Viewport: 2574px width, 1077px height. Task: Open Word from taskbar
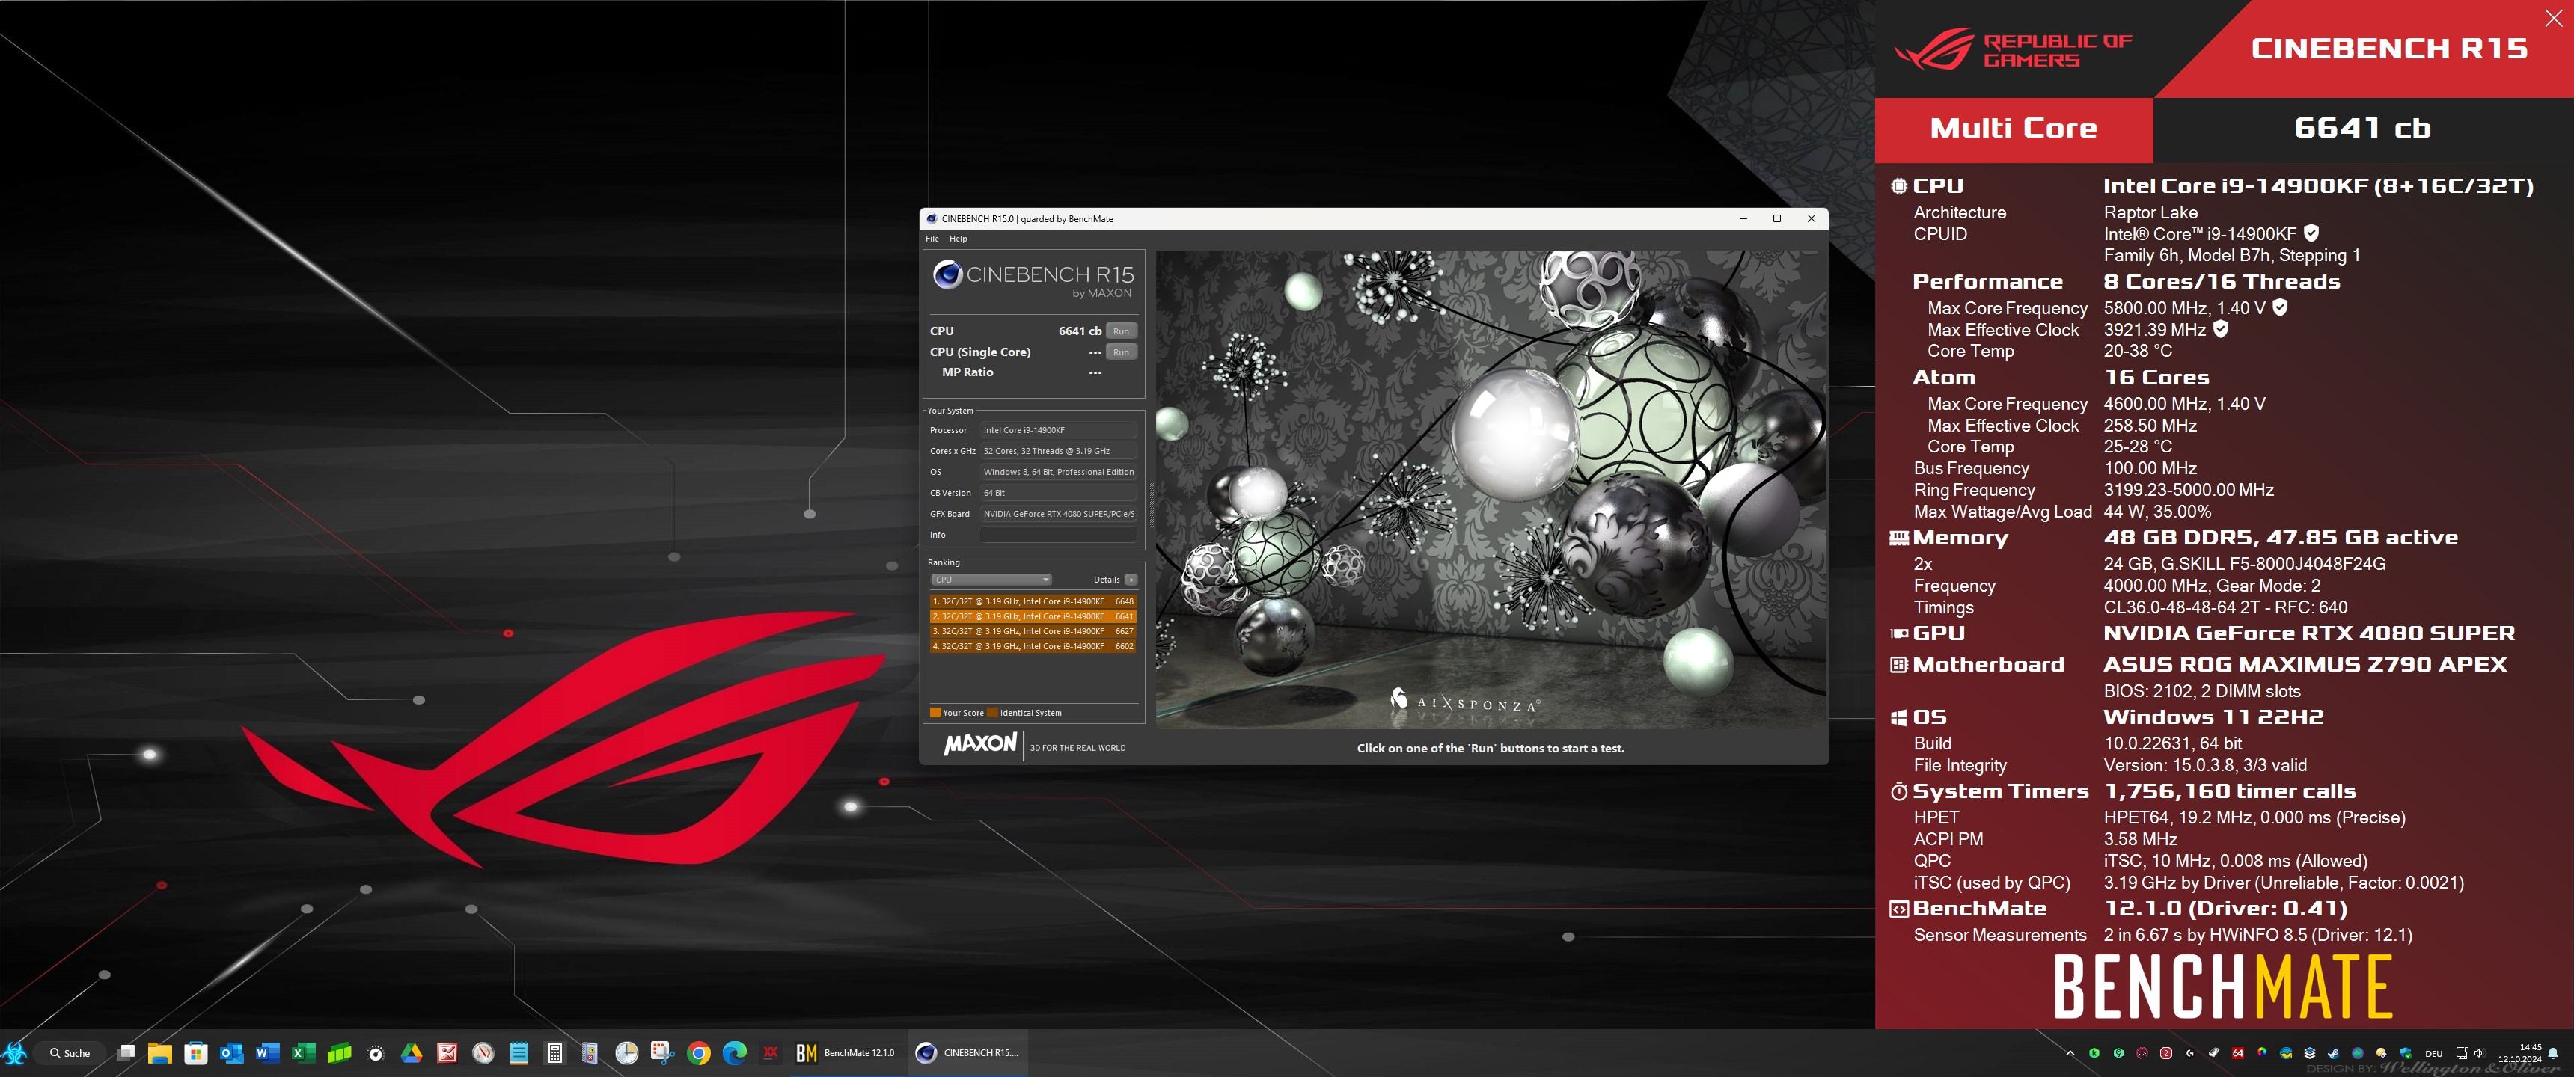pos(268,1052)
